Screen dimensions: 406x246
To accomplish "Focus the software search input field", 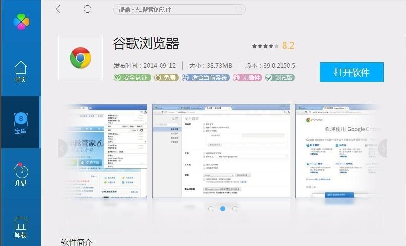I will (179, 9).
